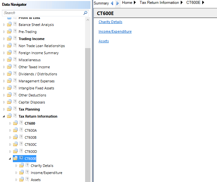Select Other Taxed Income item
Screen dimensions: 217x182
[x=34, y=67]
